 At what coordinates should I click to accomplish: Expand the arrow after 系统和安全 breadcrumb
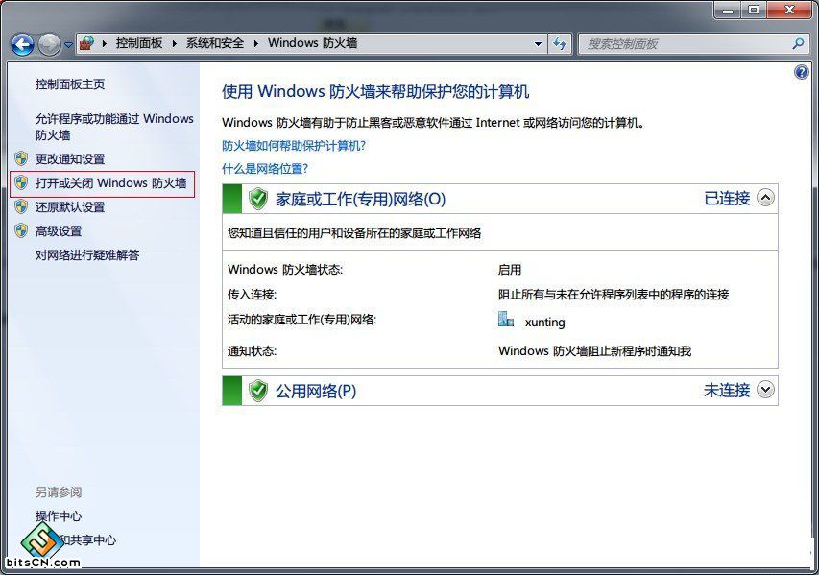(x=256, y=44)
